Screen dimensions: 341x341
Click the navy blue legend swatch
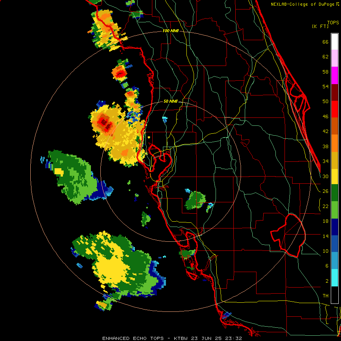point(335,227)
